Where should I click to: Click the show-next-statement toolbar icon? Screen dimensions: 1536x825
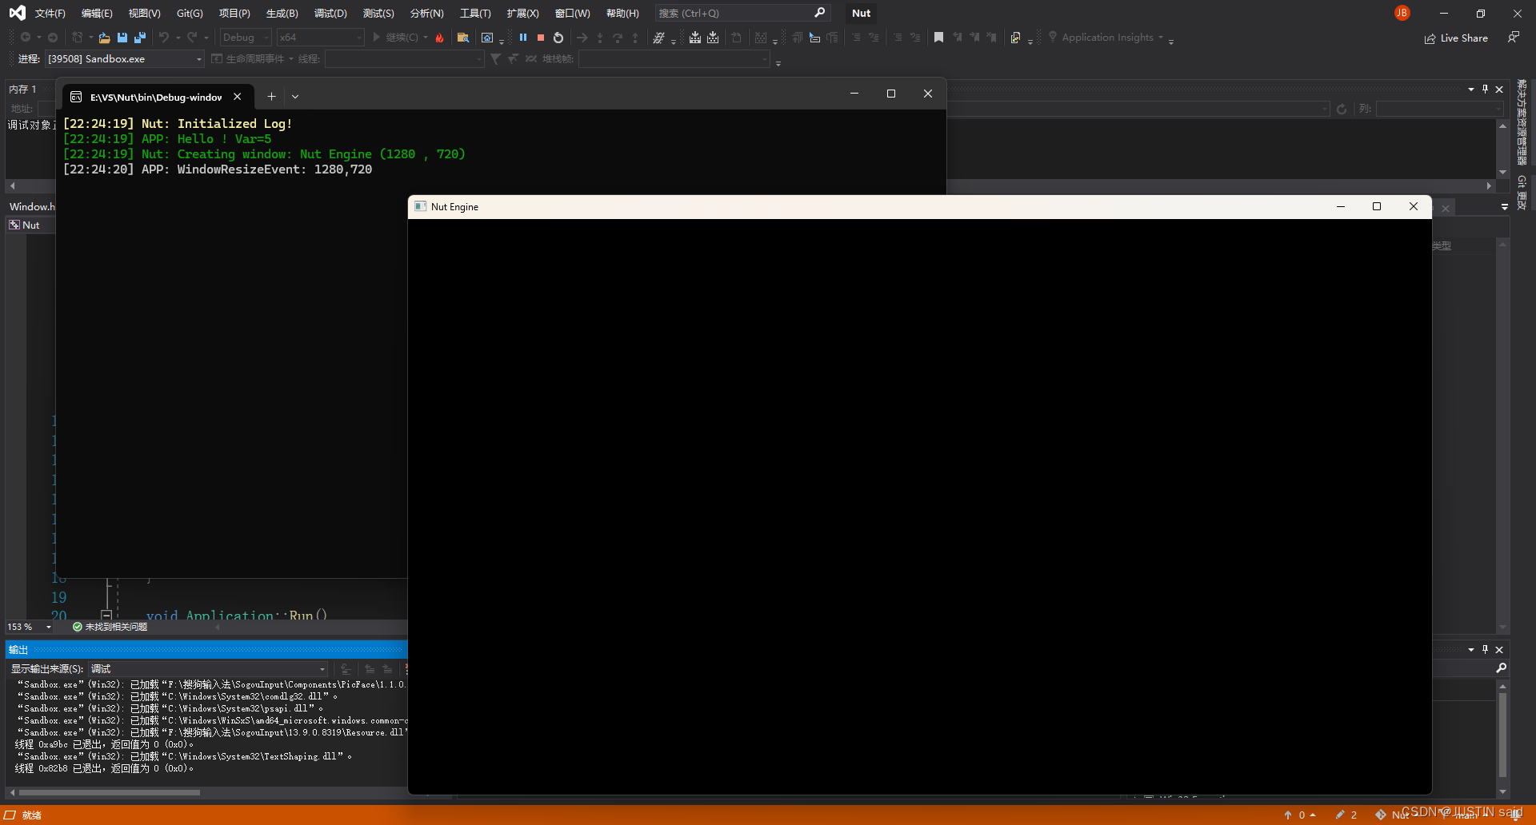582,38
